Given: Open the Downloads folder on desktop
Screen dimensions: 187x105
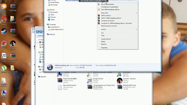Looking at the screenshot, I should coord(13,20).
